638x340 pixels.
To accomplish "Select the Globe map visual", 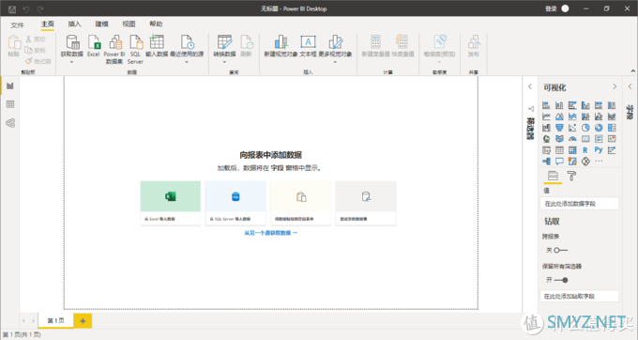I will [x=546, y=139].
